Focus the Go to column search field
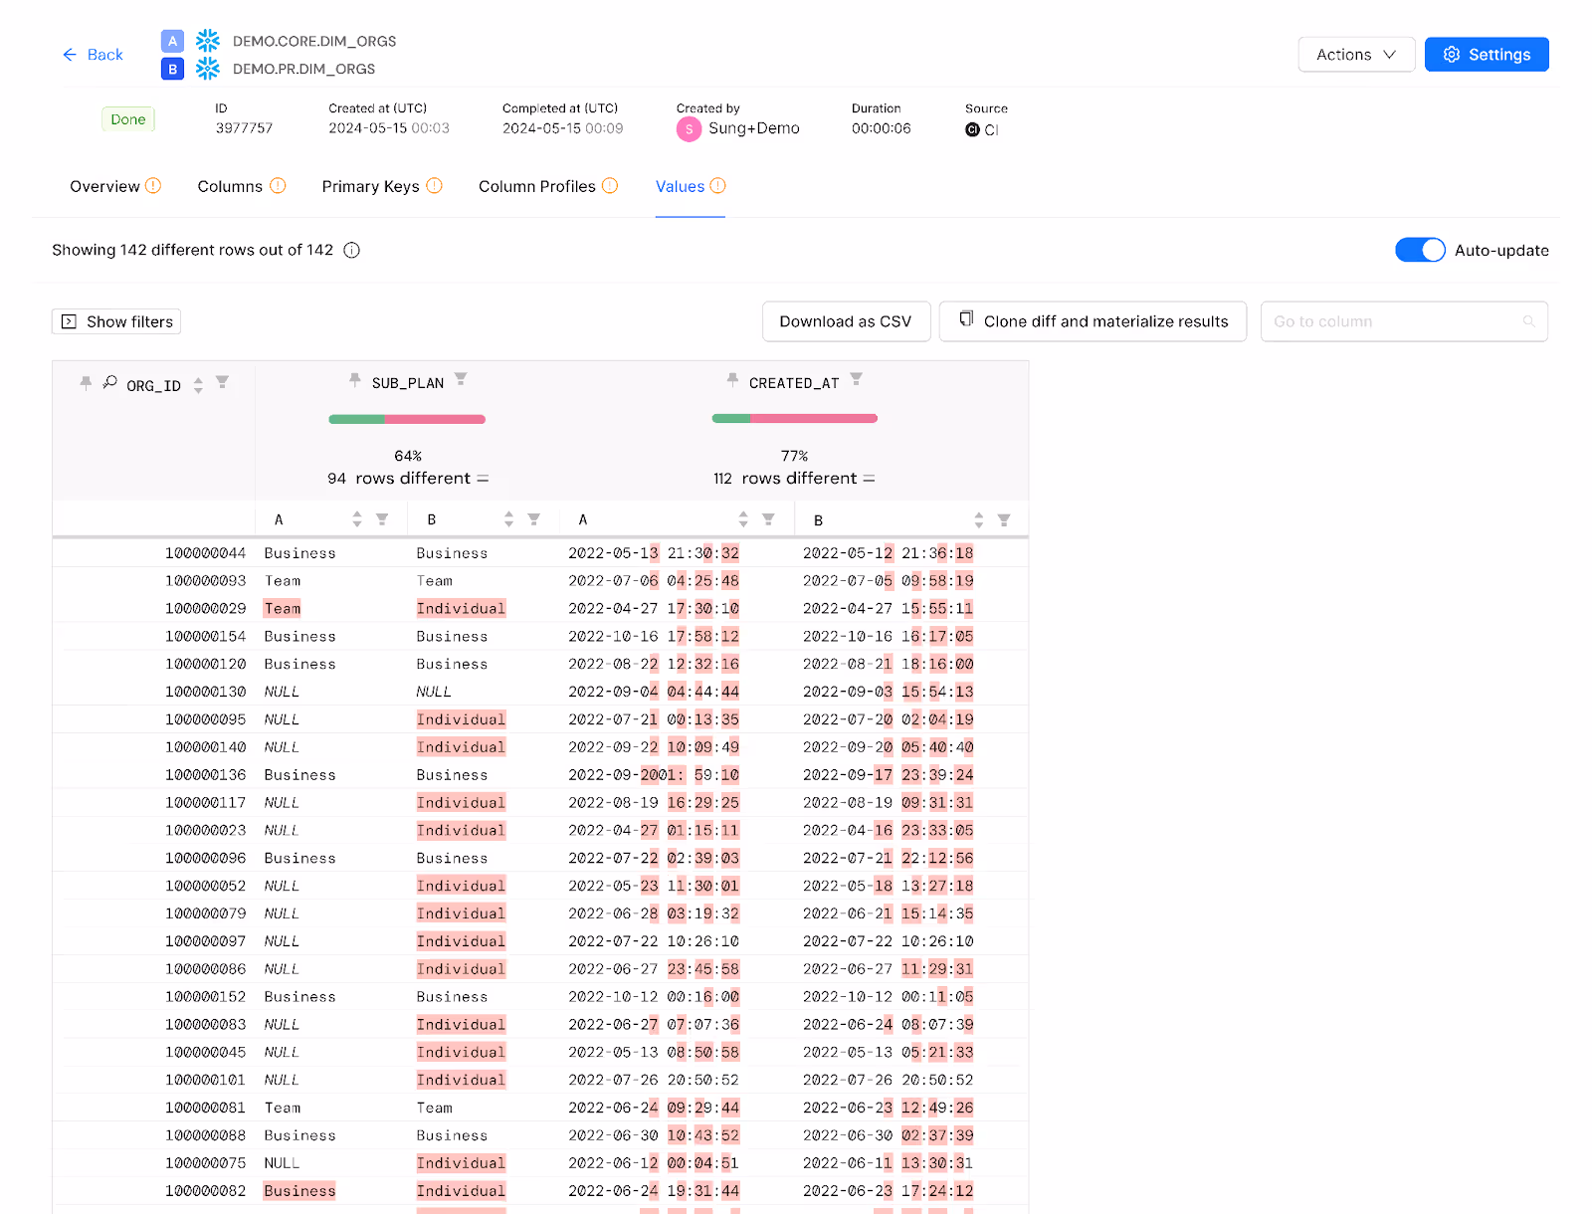The height and width of the screenshot is (1214, 1592). pyautogui.click(x=1404, y=321)
